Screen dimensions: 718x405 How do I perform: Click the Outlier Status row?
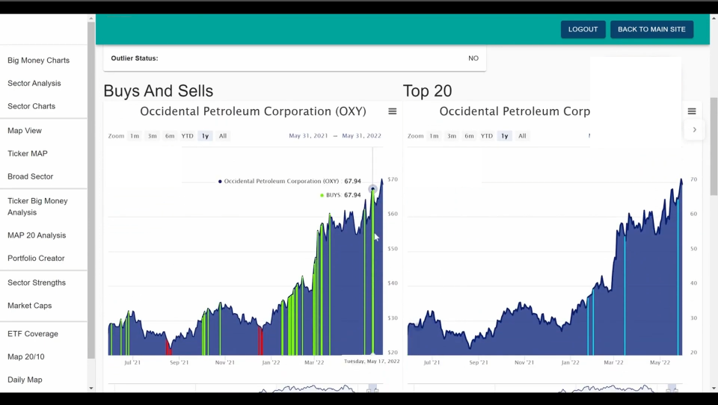295,58
